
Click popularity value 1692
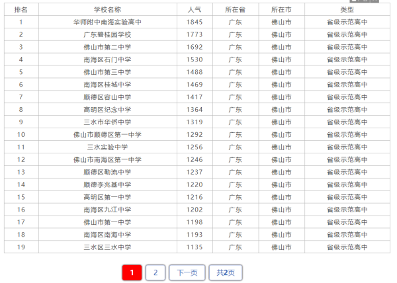pyautogui.click(x=195, y=47)
